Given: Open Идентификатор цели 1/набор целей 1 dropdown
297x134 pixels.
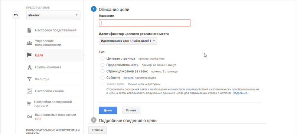Looking at the screenshot, I should (x=128, y=41).
